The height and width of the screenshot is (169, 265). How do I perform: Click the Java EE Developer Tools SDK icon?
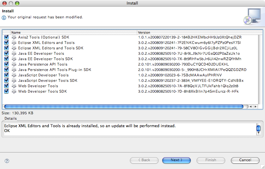point(14,59)
